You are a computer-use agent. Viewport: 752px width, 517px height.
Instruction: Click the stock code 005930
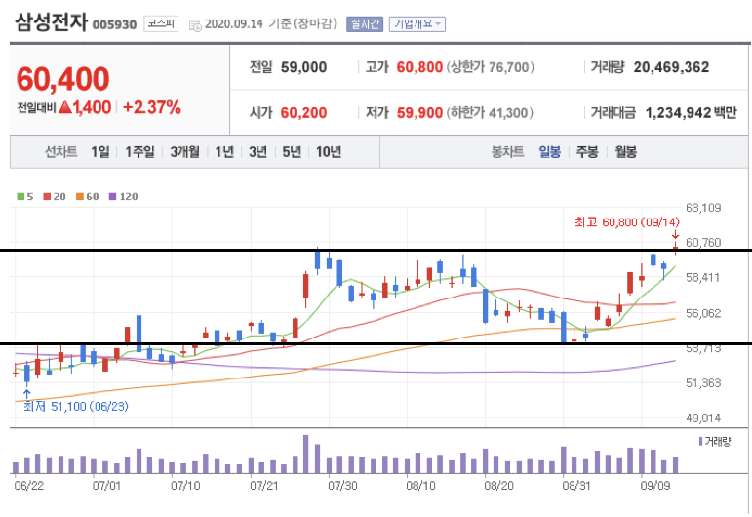(114, 24)
